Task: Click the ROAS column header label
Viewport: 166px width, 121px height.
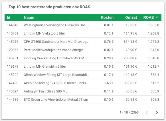Action: tap(149, 17)
